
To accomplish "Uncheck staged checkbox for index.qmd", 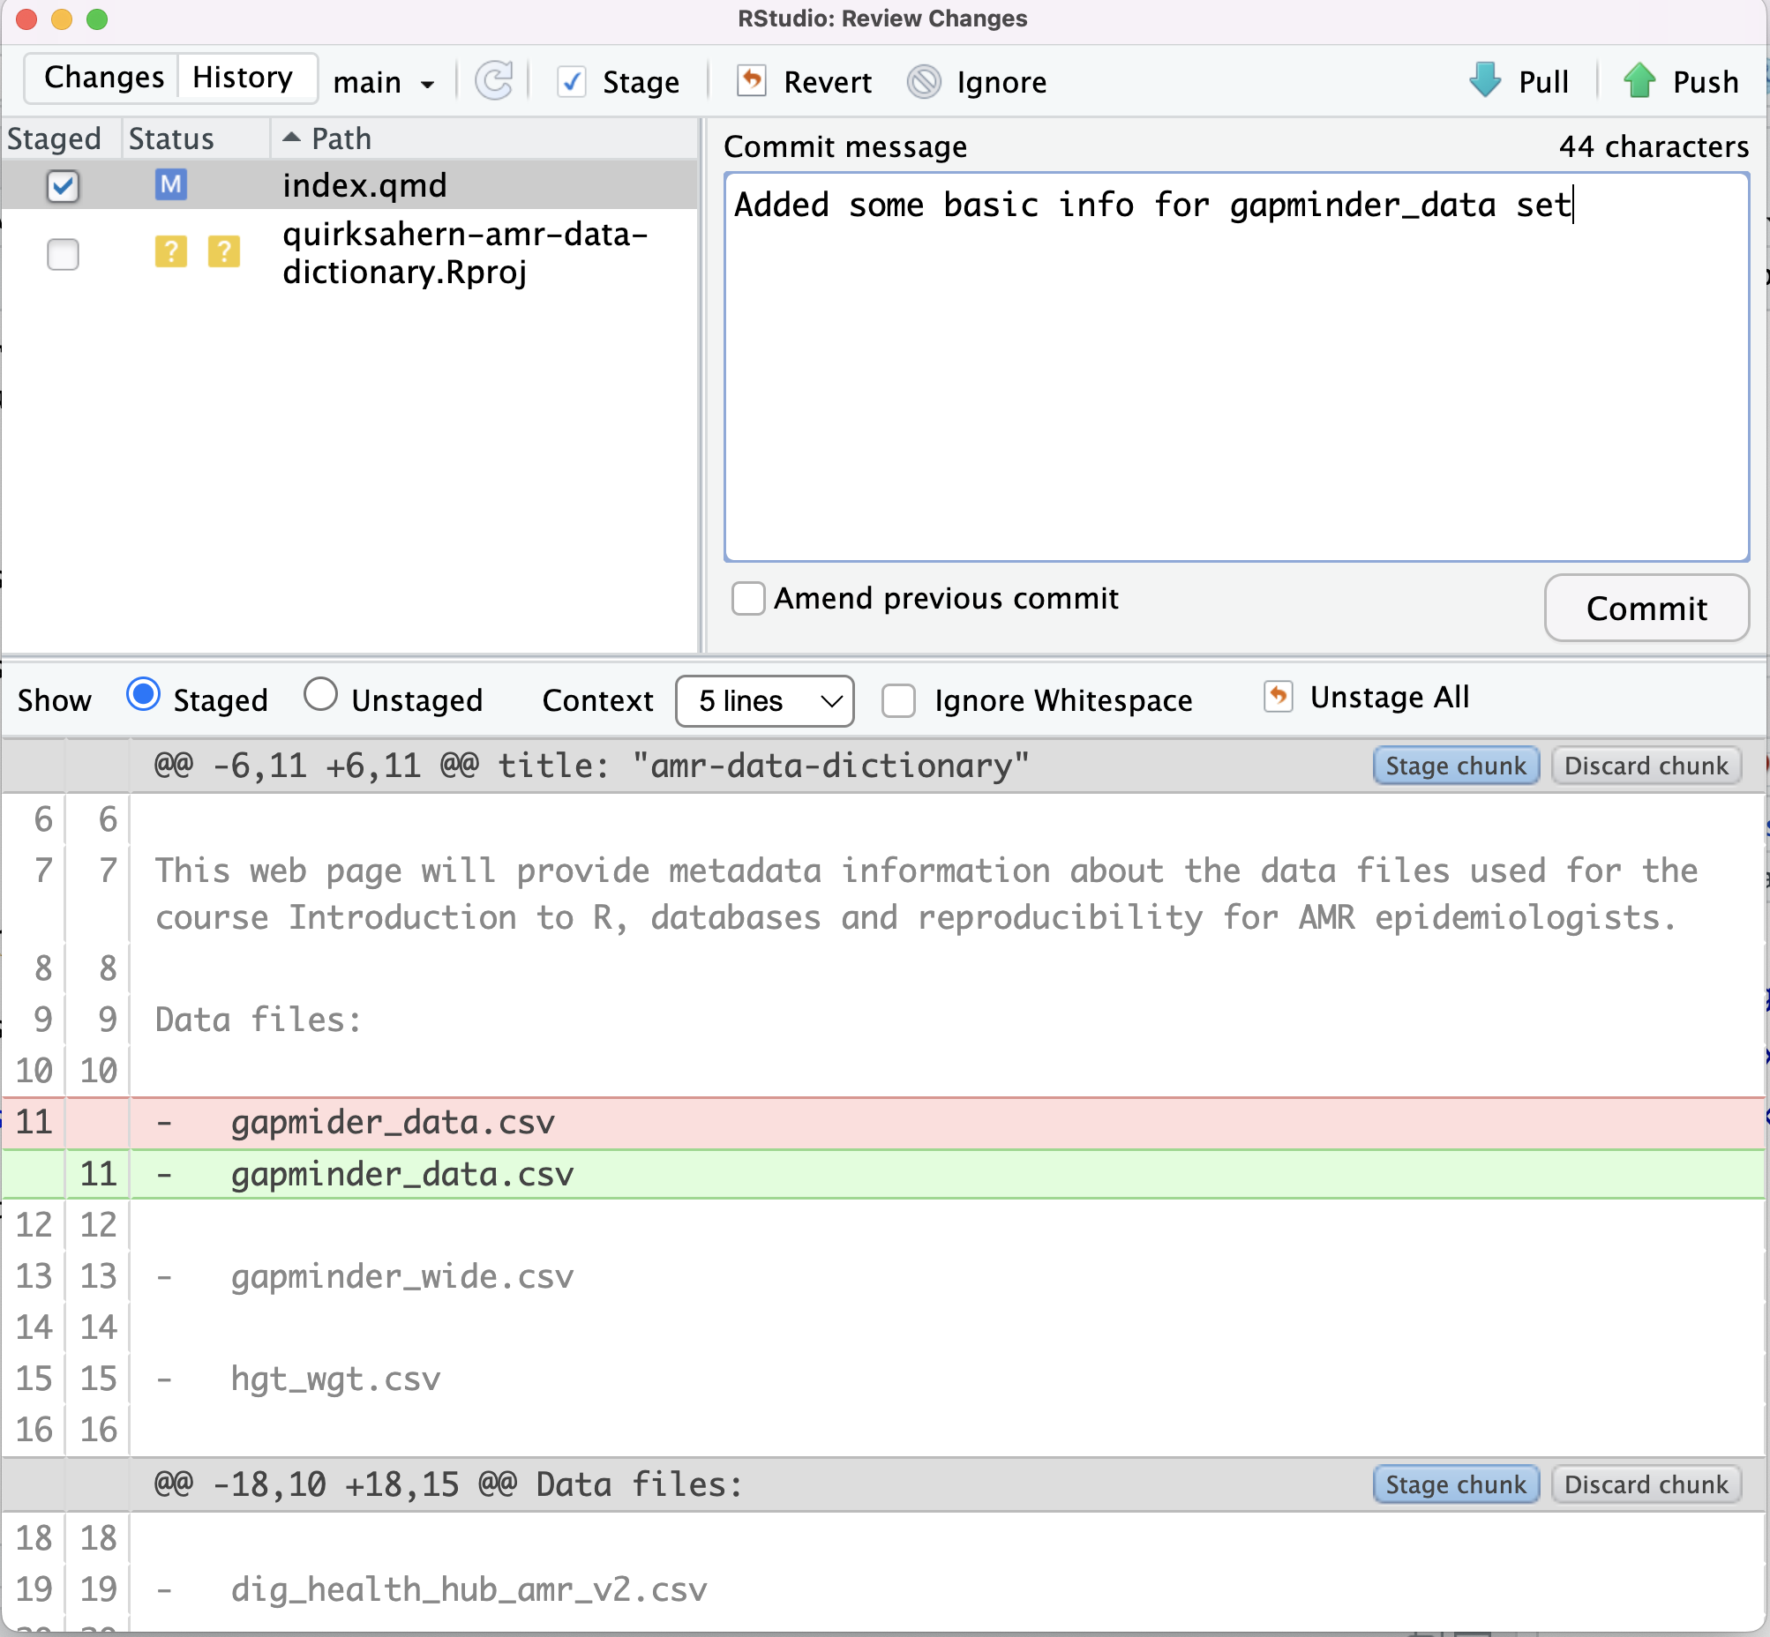I will [x=63, y=186].
